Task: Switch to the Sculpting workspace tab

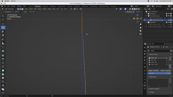Action: pos(45,6)
